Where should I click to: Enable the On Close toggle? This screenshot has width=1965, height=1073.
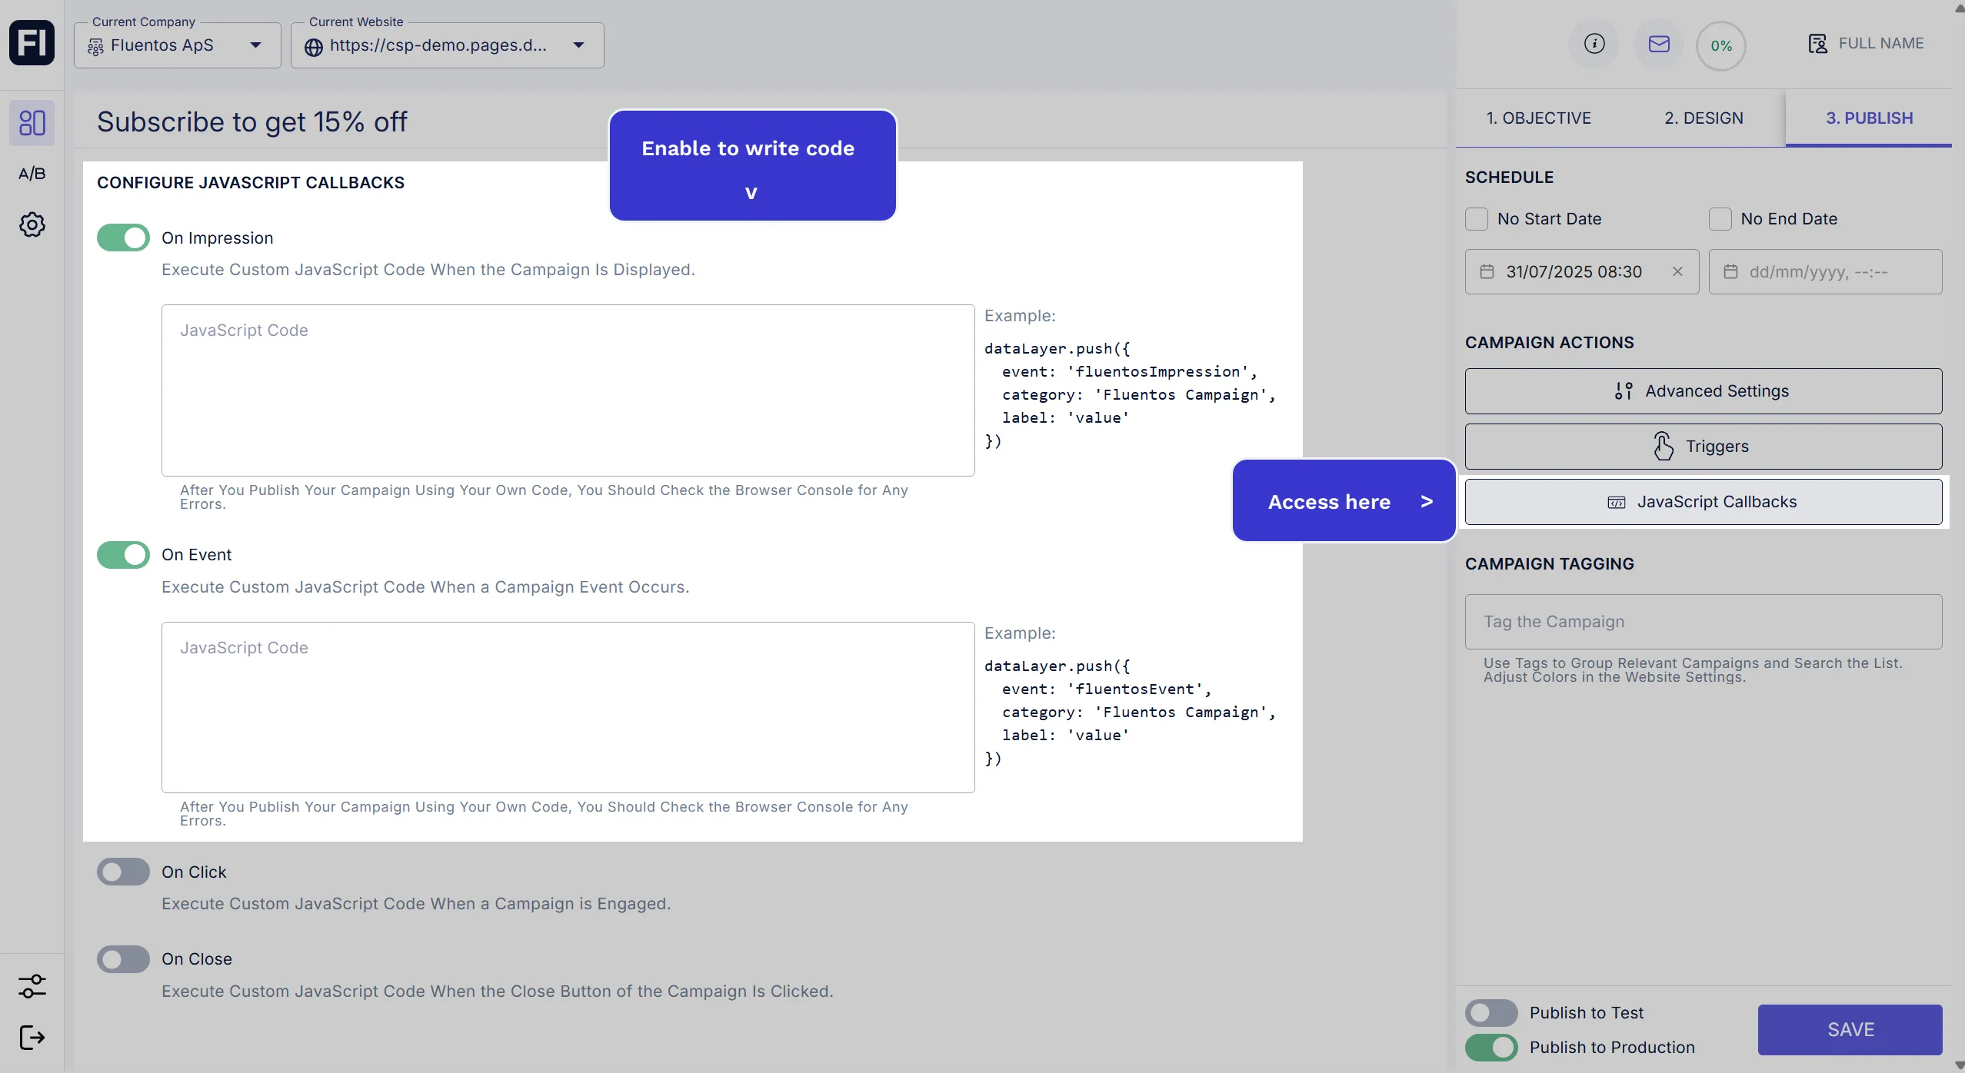[123, 959]
